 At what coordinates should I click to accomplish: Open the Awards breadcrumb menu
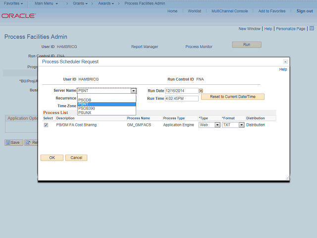(106, 3)
